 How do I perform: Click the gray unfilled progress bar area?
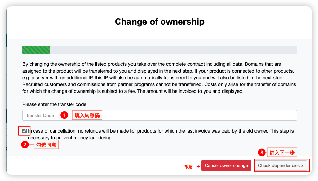(x=173, y=50)
